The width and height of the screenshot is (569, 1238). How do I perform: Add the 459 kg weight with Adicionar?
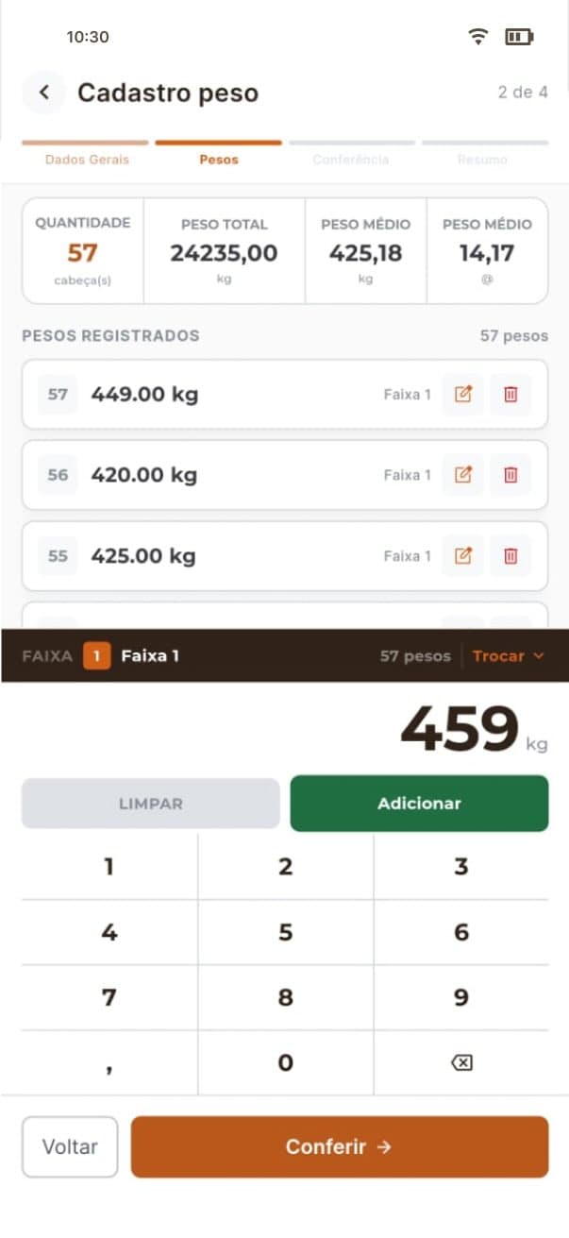click(419, 803)
